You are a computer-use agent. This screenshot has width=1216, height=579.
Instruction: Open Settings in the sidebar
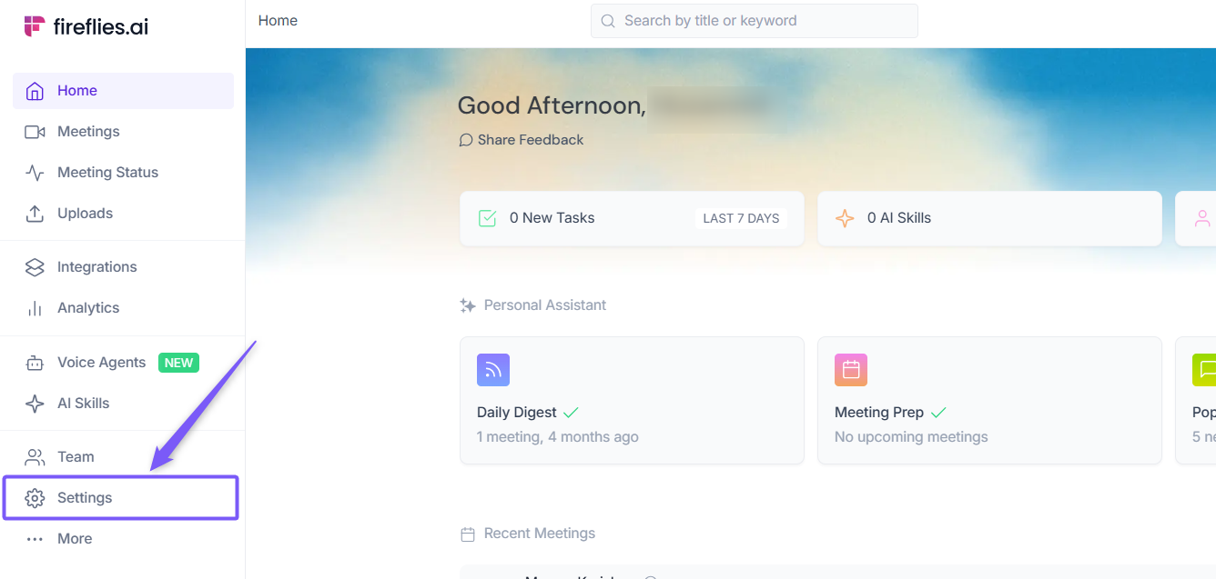[x=121, y=498]
